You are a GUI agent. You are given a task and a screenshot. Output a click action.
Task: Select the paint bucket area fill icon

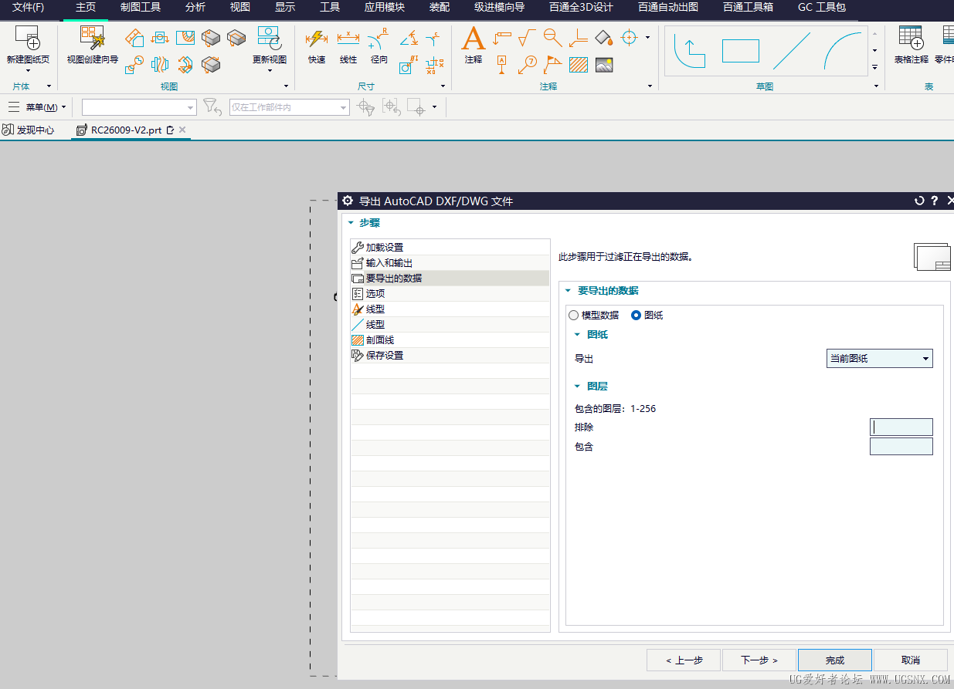[x=604, y=37]
